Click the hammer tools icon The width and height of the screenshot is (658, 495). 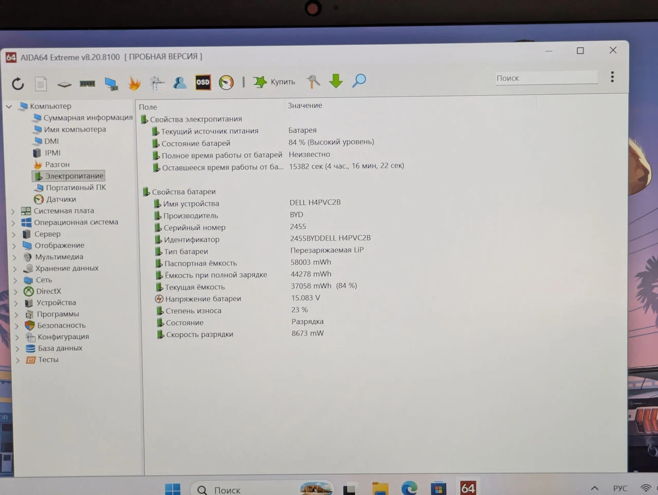point(313,81)
